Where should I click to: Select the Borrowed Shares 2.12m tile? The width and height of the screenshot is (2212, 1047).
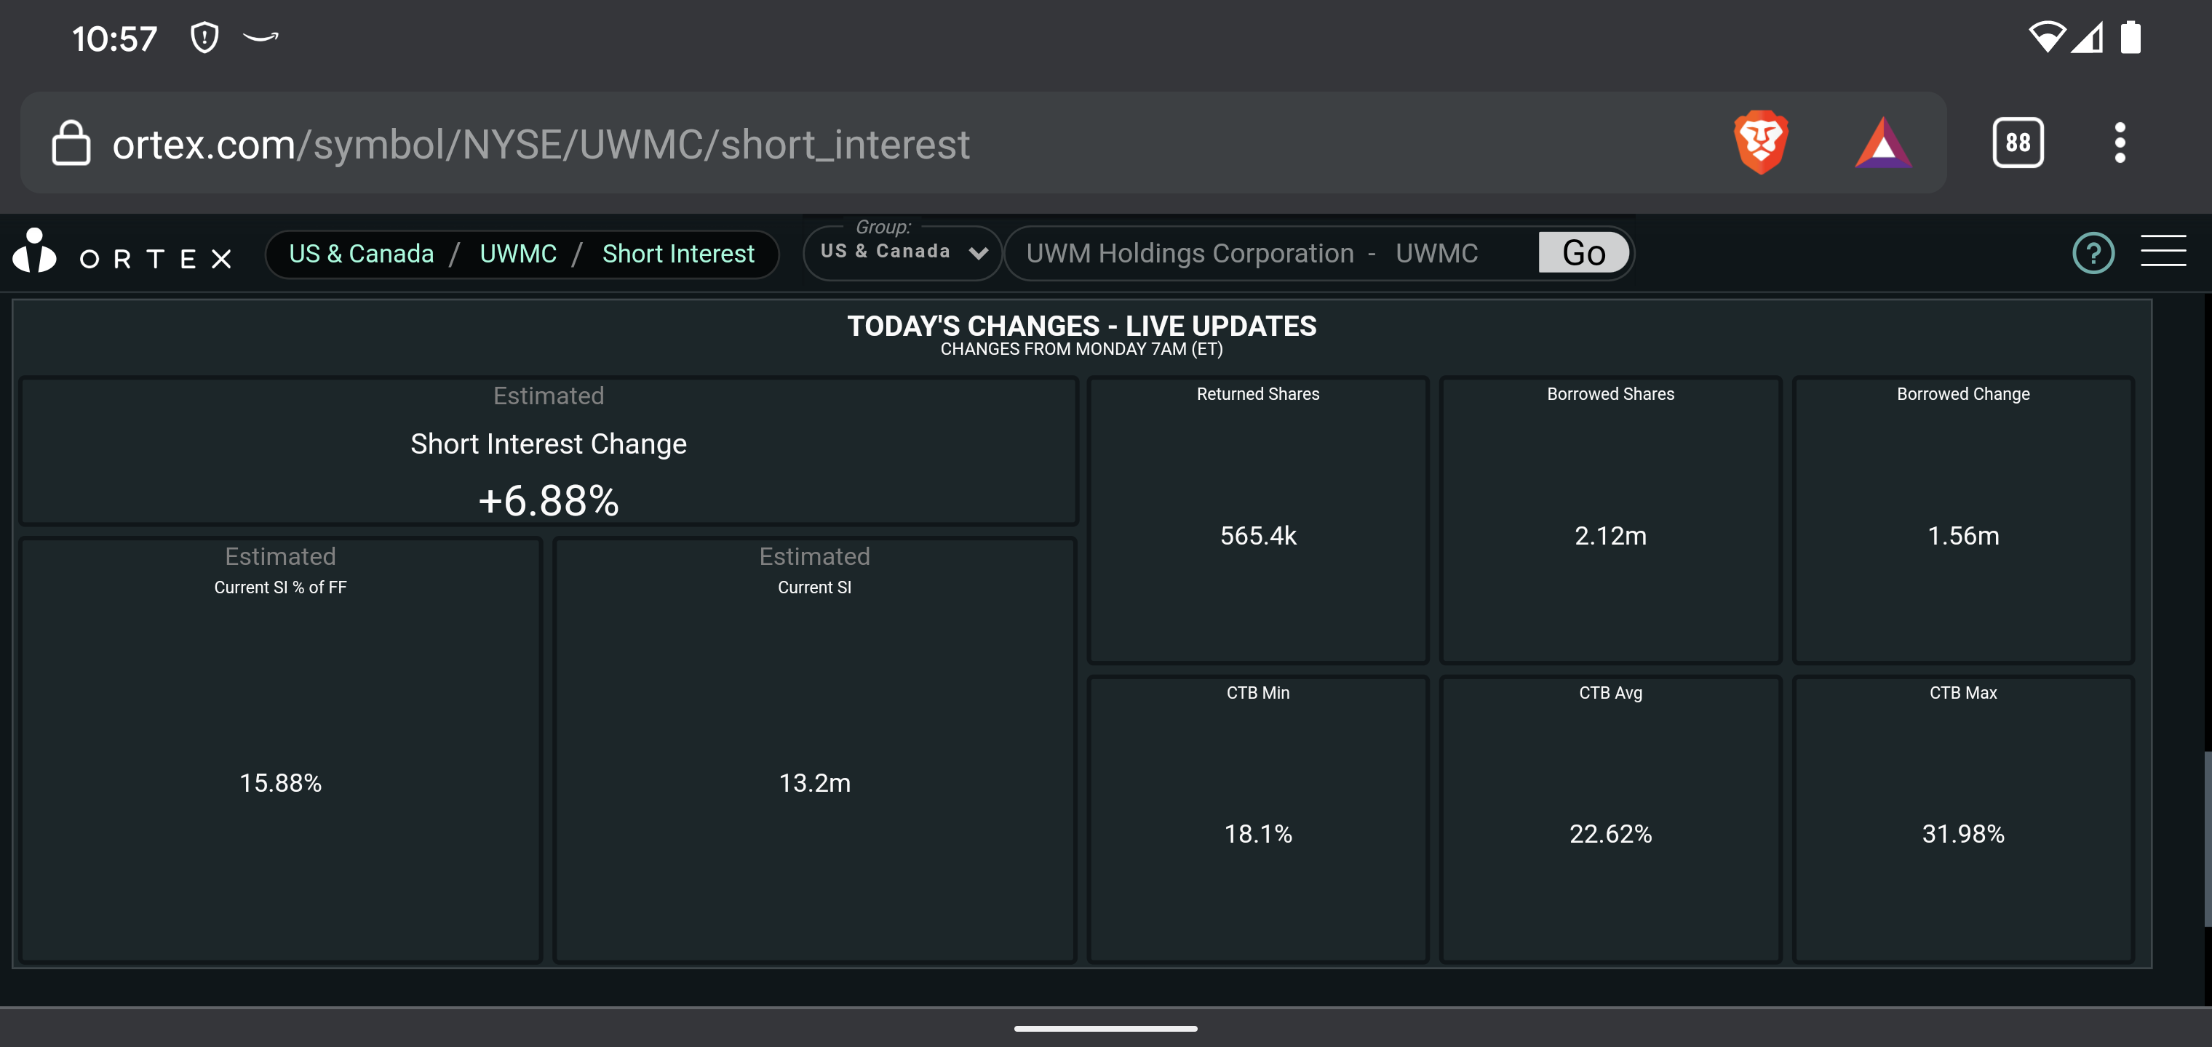click(x=1610, y=520)
